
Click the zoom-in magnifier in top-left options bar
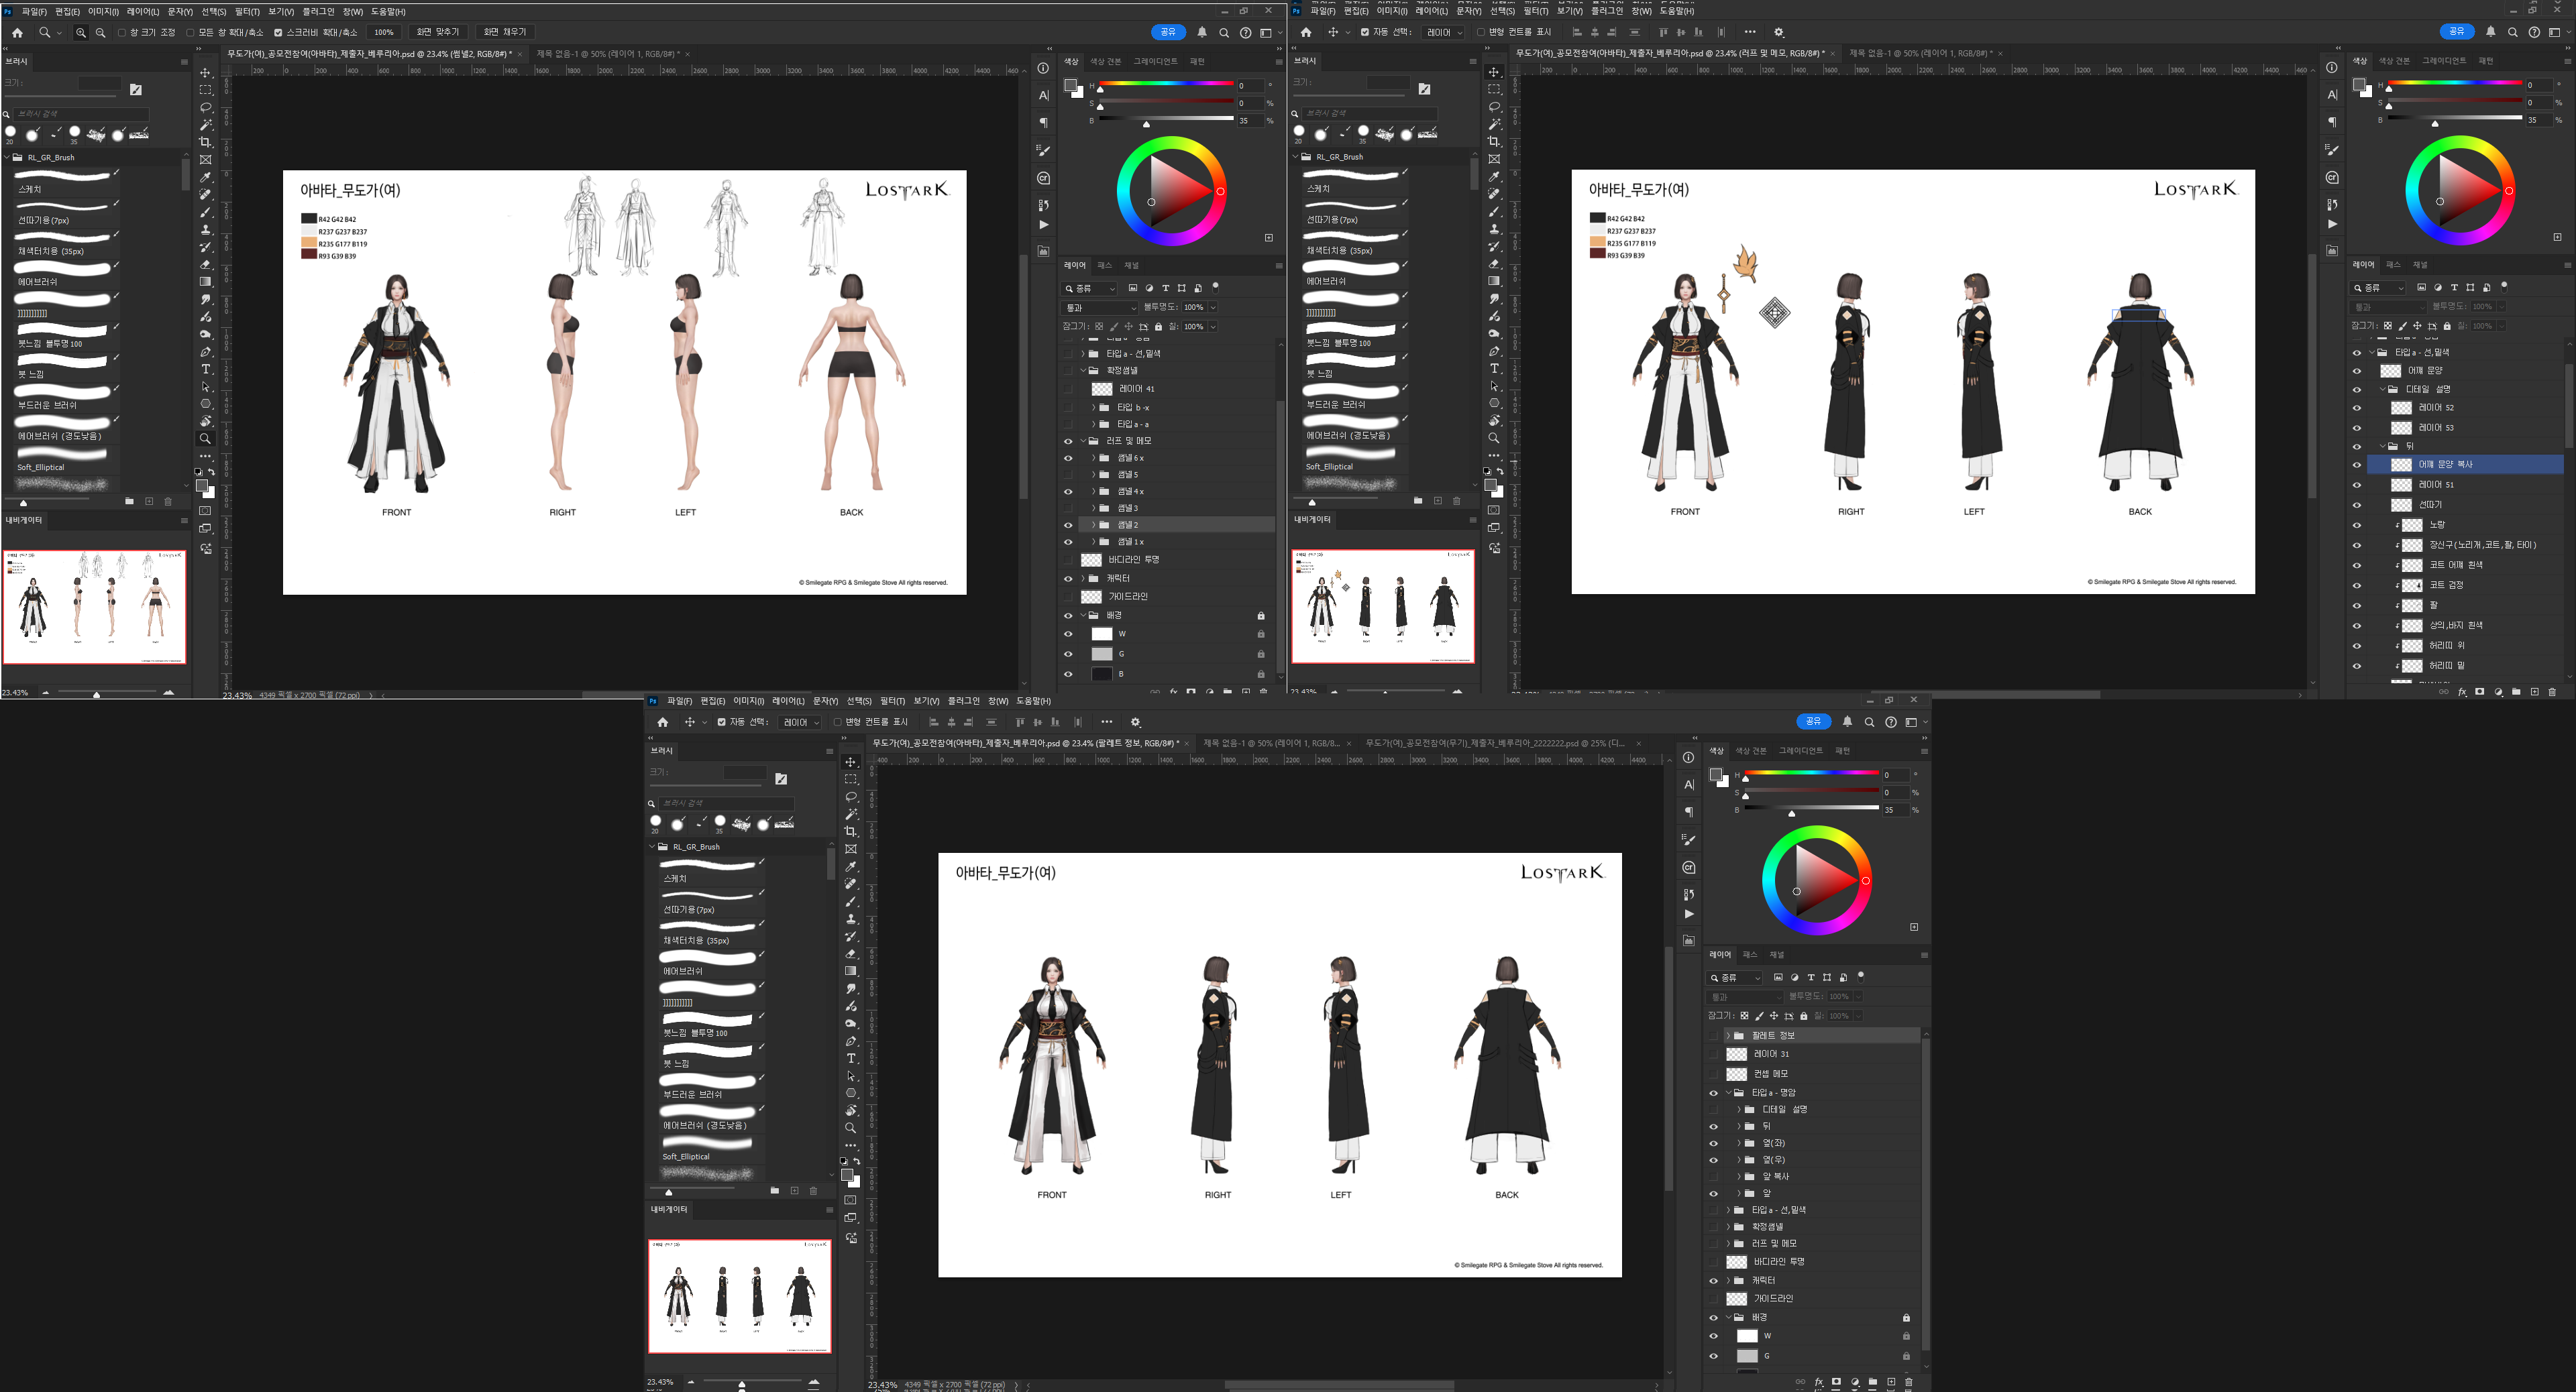click(x=81, y=32)
